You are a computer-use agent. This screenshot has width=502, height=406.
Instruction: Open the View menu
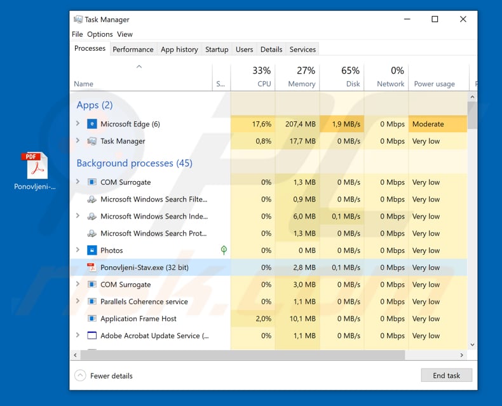pyautogui.click(x=125, y=34)
